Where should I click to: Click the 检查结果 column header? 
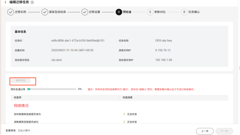tap(127, 98)
